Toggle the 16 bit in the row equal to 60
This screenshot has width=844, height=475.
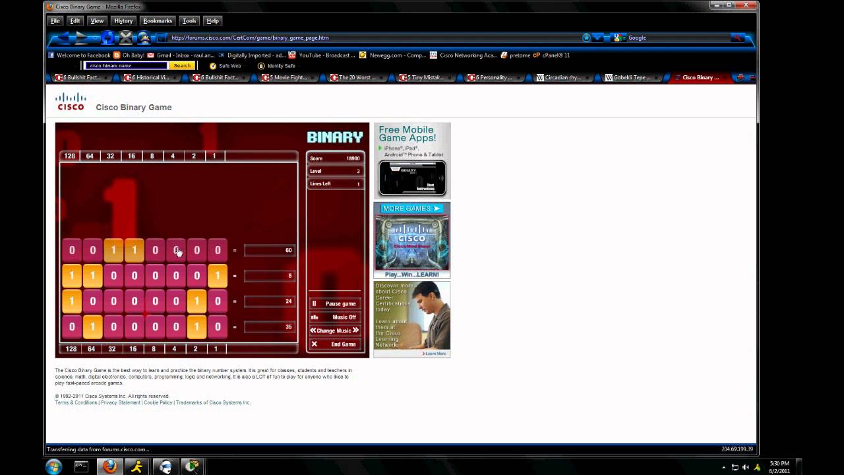(x=135, y=250)
